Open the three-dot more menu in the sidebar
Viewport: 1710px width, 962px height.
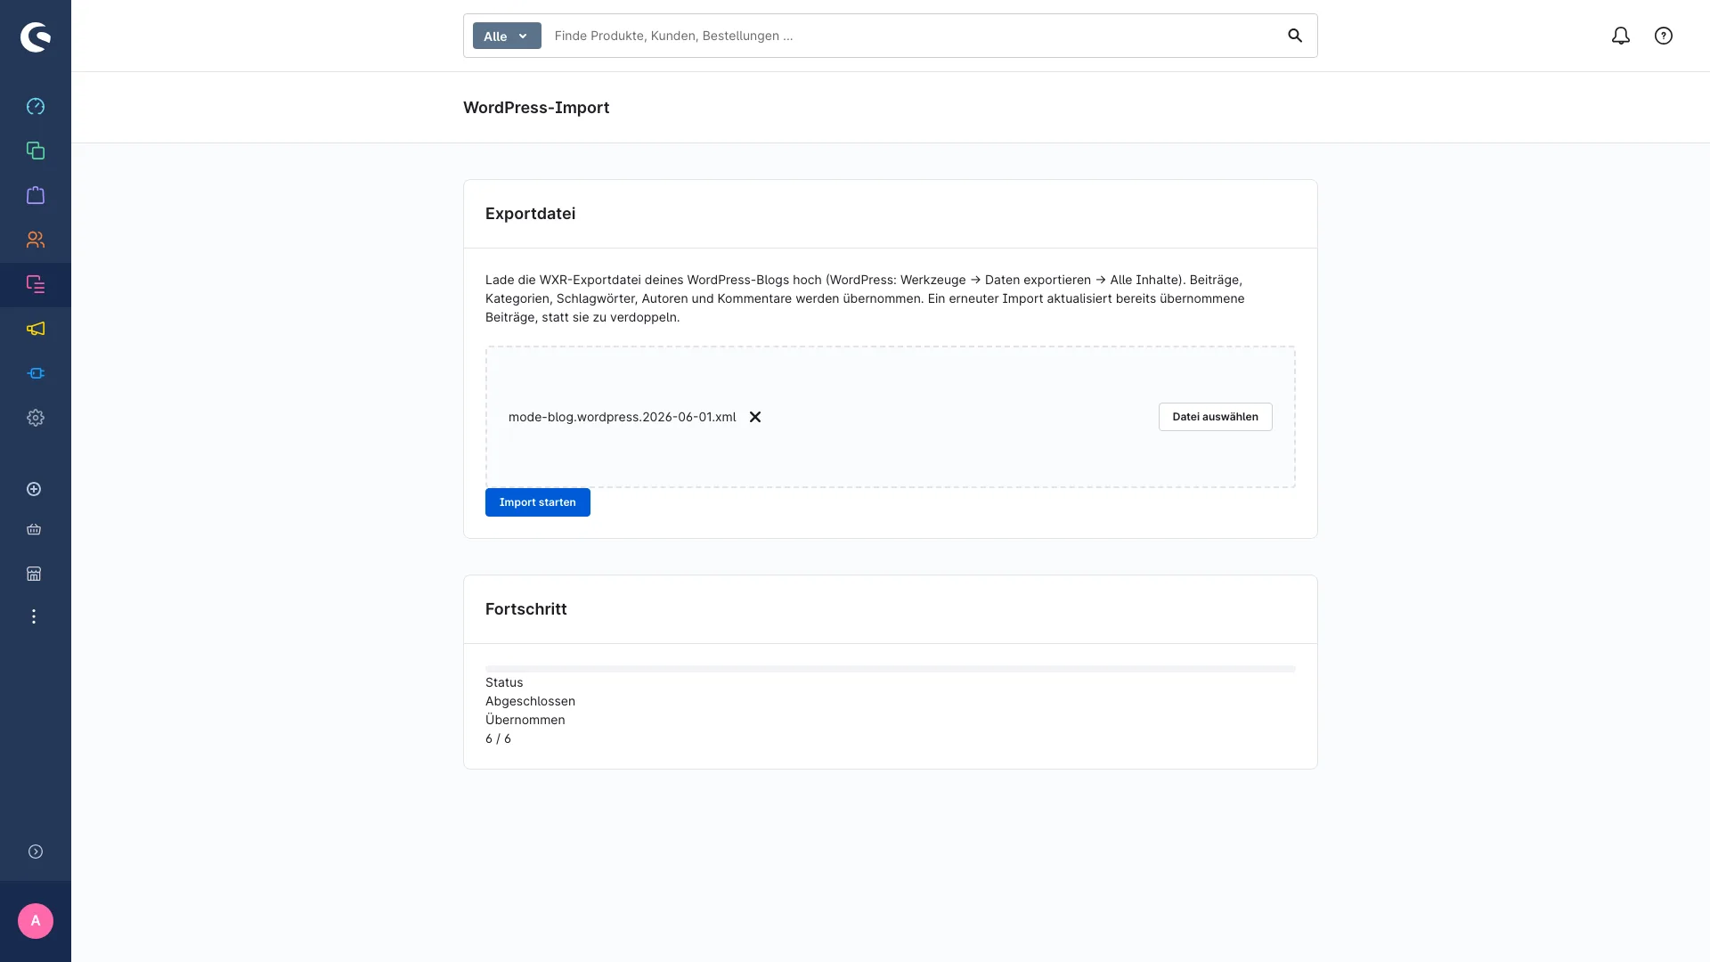click(x=34, y=616)
